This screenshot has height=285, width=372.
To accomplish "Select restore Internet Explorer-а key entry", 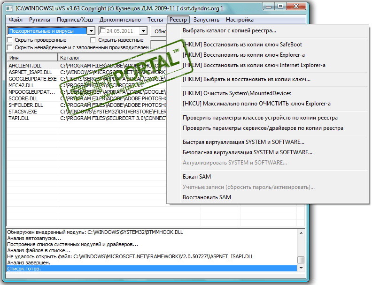I will [254, 65].
